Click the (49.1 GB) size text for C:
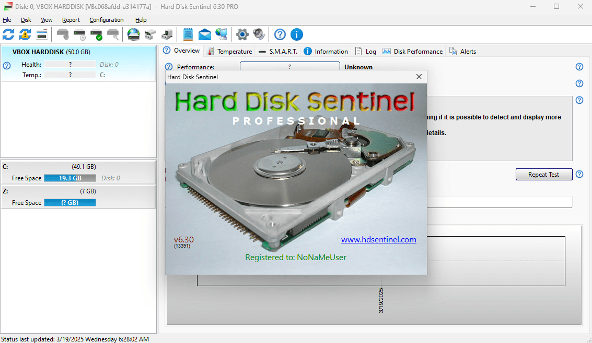Viewport: 592px width, 343px height. [x=84, y=166]
